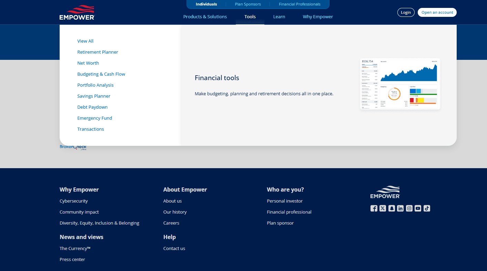Select Transactions in the Tools menu
The image size is (487, 271).
point(91,129)
